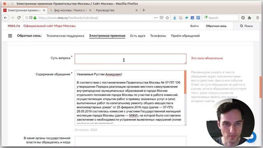Click the blue reader document toolbar icon
Image resolution: width=263 pixels, height=148 pixels.
click(x=198, y=18)
